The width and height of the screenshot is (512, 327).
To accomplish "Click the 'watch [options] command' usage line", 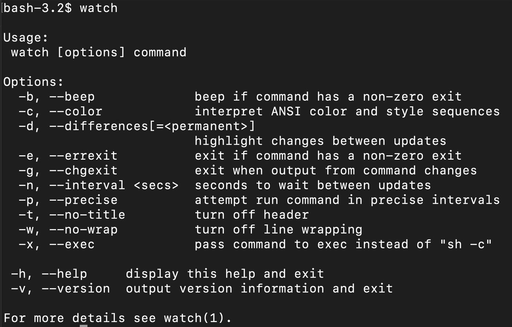I will point(99,52).
